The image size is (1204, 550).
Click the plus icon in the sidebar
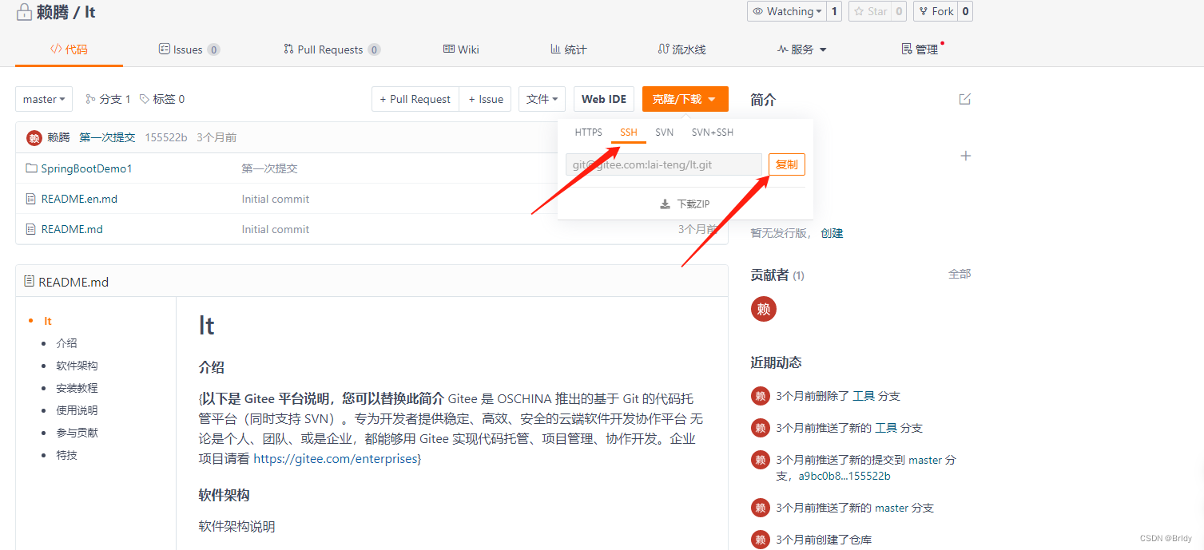[965, 156]
